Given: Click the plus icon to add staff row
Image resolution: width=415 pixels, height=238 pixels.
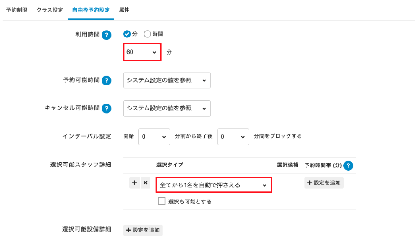Looking at the screenshot, I should [x=135, y=183].
